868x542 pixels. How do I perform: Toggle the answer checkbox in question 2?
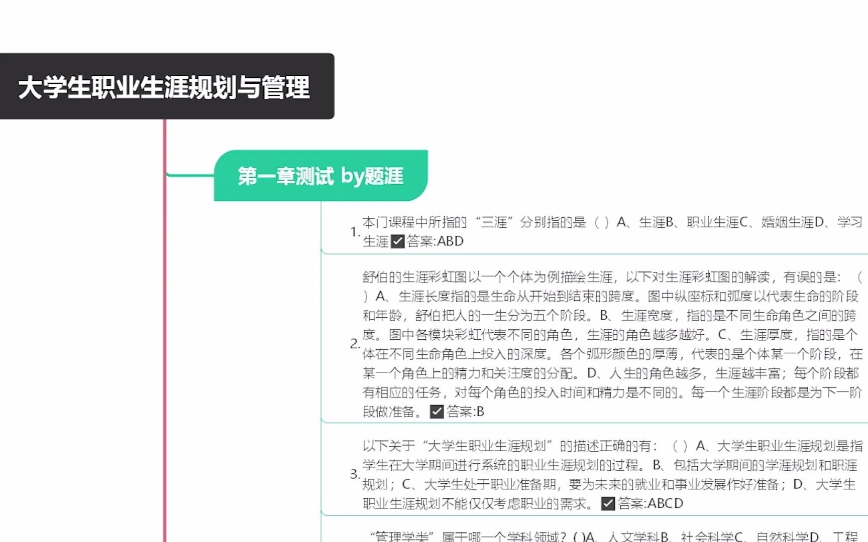[x=437, y=413]
